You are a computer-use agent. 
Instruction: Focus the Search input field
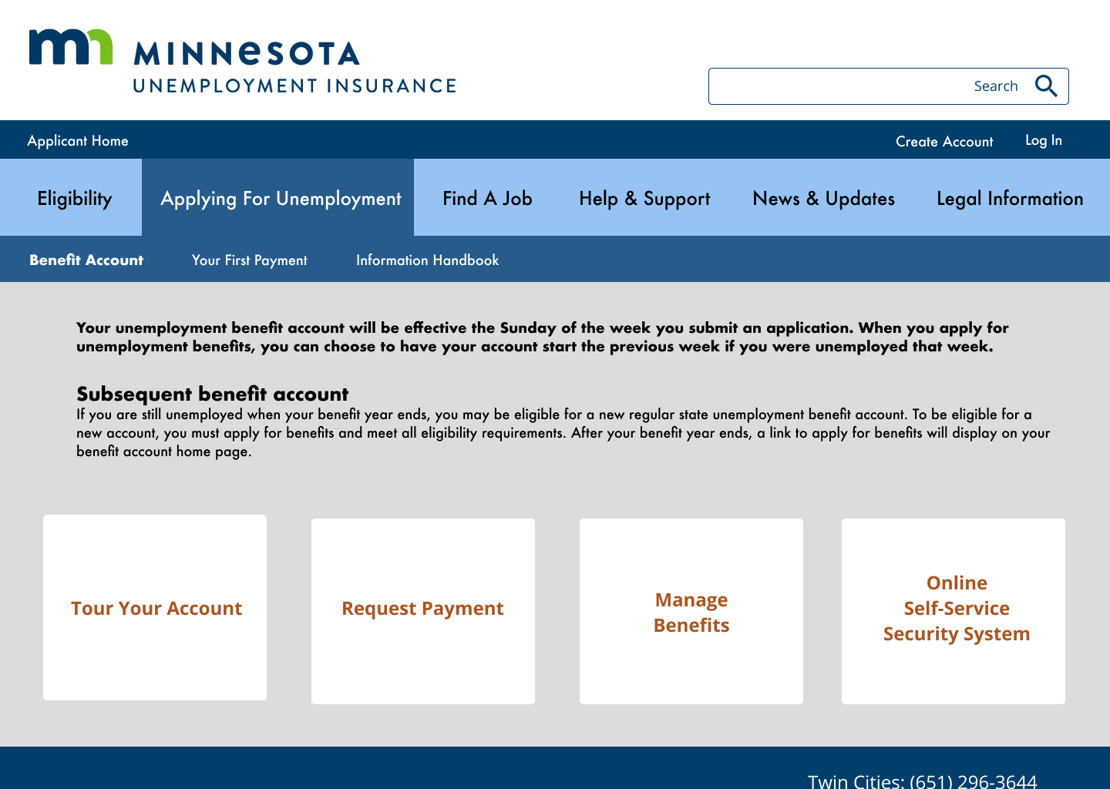(x=888, y=86)
